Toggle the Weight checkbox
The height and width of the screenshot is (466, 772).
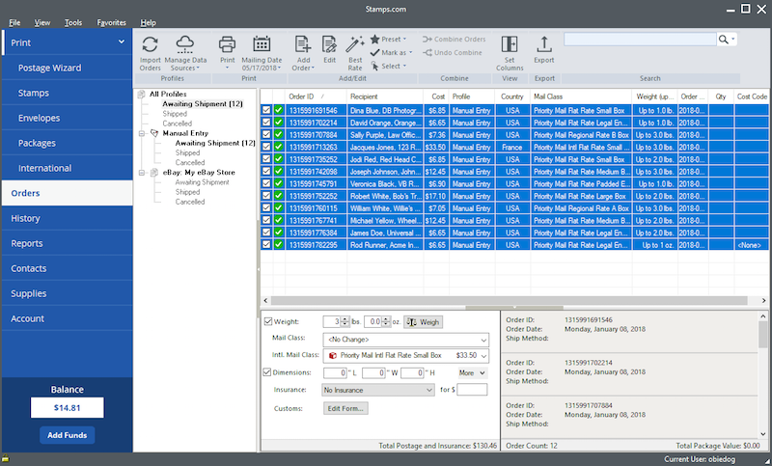point(268,321)
